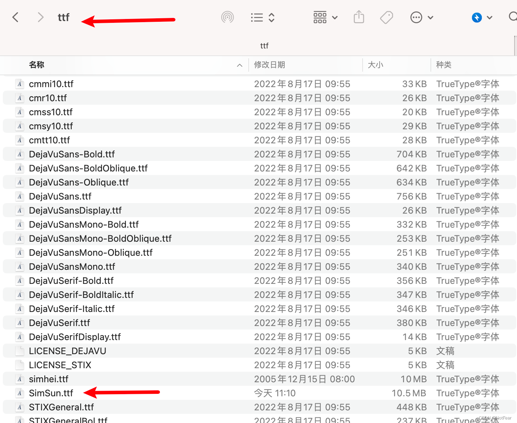The image size is (517, 423).
Task: Click the font icon for DejaVuSansMono.ttf
Action: pyautogui.click(x=20, y=267)
